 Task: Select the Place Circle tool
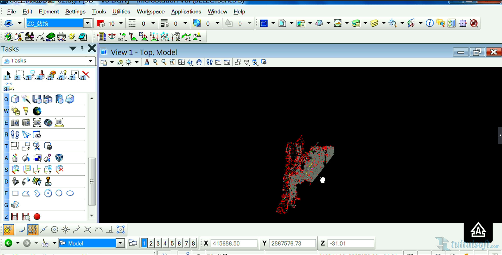pos(59,193)
